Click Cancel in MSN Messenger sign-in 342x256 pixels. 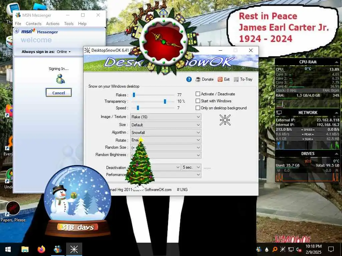(x=59, y=93)
